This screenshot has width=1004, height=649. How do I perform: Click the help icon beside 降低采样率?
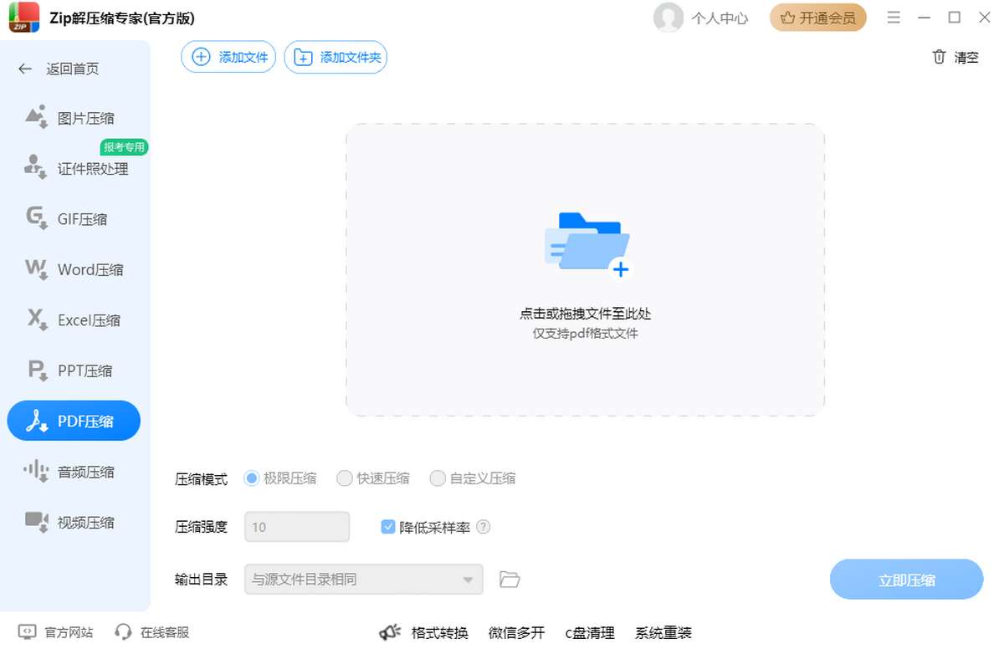(483, 527)
